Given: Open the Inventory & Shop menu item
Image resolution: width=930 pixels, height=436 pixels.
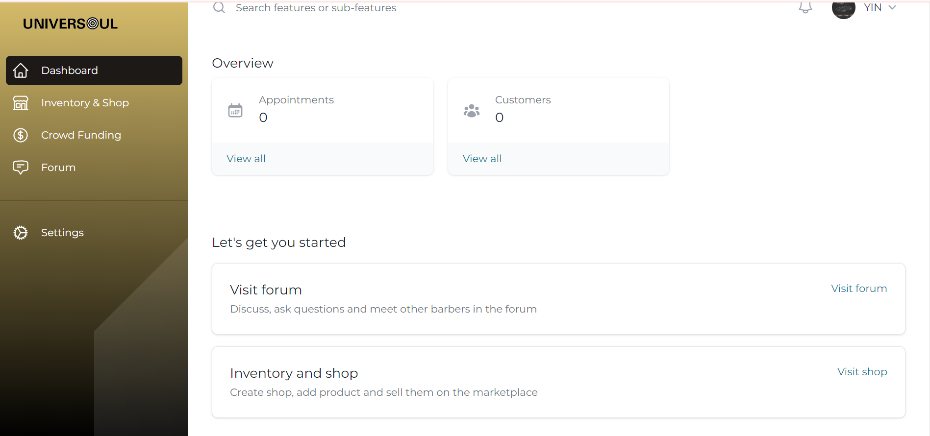Looking at the screenshot, I should tap(85, 103).
